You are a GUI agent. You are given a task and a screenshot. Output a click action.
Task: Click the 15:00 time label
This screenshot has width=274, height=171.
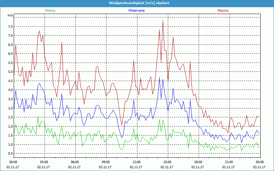click(x=167, y=162)
